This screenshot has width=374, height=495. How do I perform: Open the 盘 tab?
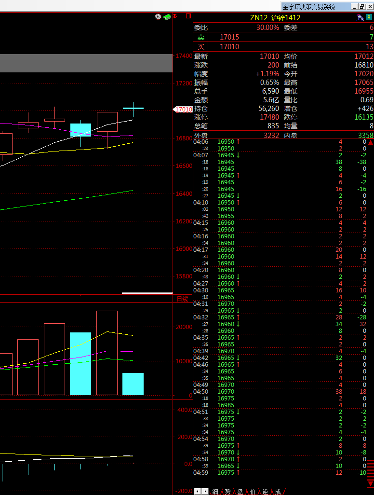[x=240, y=491]
